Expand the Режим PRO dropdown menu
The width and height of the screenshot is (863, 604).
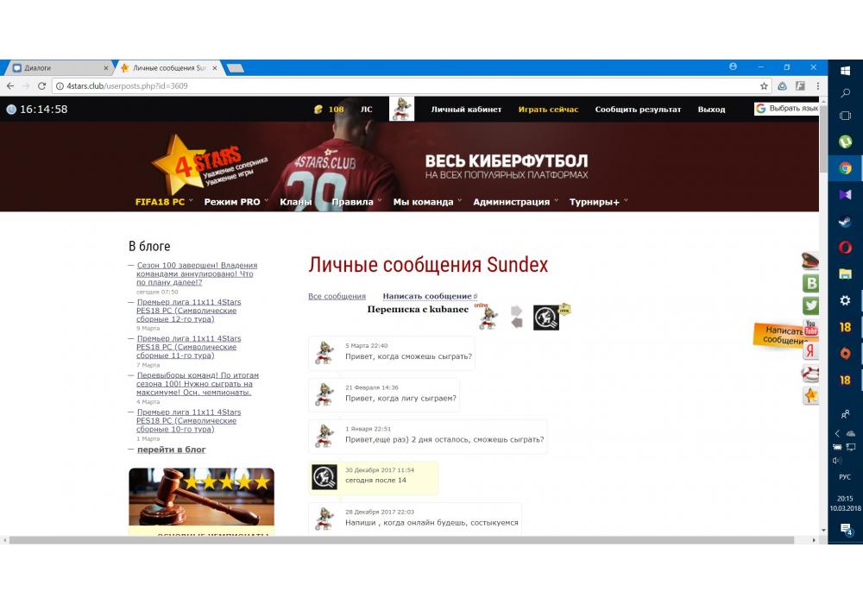pos(235,202)
